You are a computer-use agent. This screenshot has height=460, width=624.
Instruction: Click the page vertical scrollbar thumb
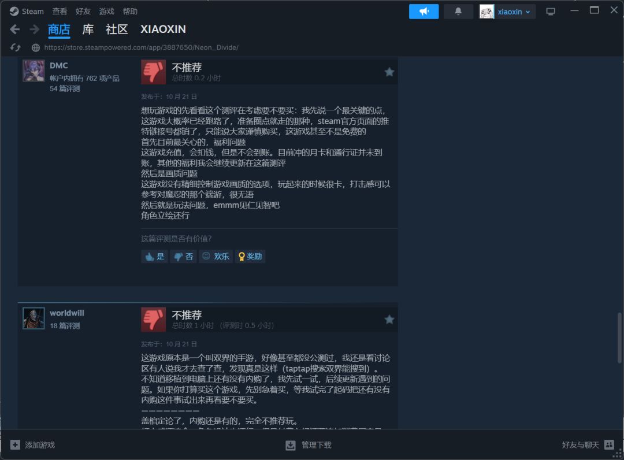619,338
